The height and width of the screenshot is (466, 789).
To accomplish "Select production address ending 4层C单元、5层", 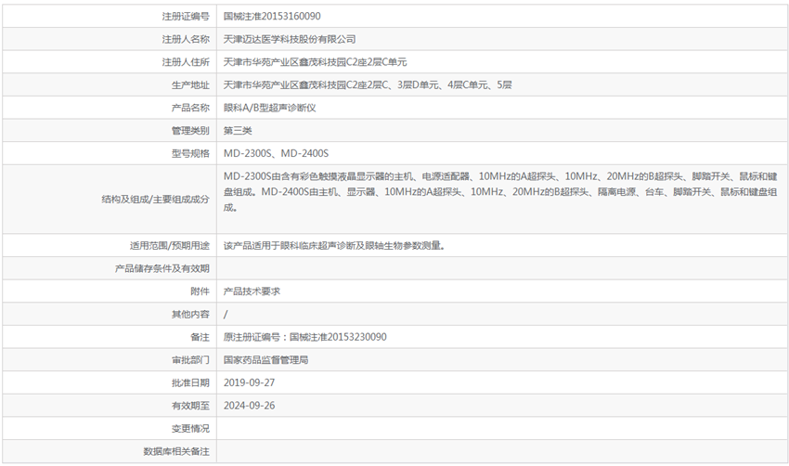I will click(368, 85).
